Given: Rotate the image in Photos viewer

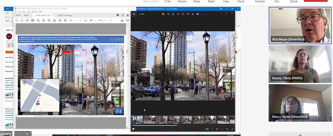Looking at the screenshot, I should pos(168,14).
